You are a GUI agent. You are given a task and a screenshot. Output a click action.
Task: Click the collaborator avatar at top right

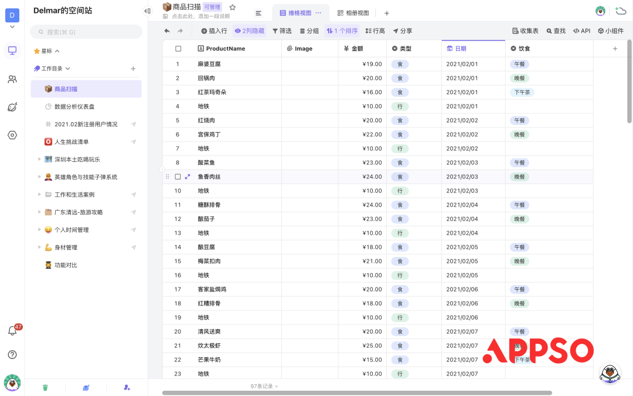click(x=600, y=11)
